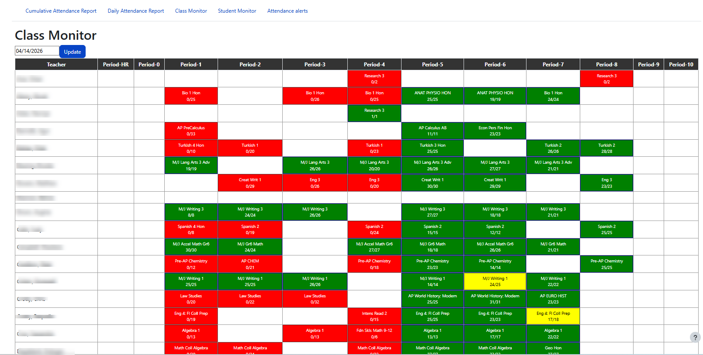Image resolution: width=703 pixels, height=355 pixels.
Task: Select yellow Eng 4: Fl Coll Prep 17/18 cell
Action: [553, 316]
